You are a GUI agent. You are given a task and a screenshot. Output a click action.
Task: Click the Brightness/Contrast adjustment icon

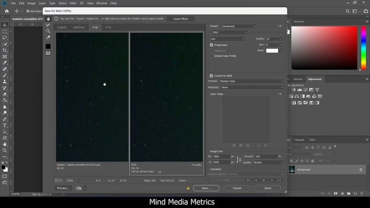294,90
